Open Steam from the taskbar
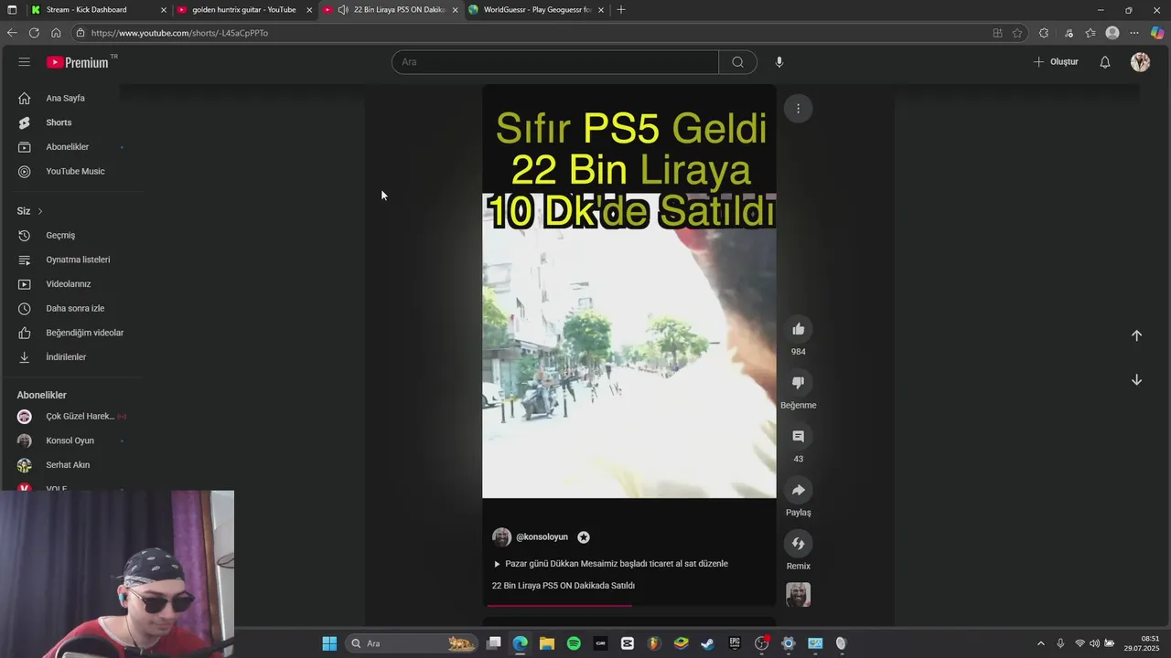This screenshot has width=1171, height=658. tap(707, 643)
